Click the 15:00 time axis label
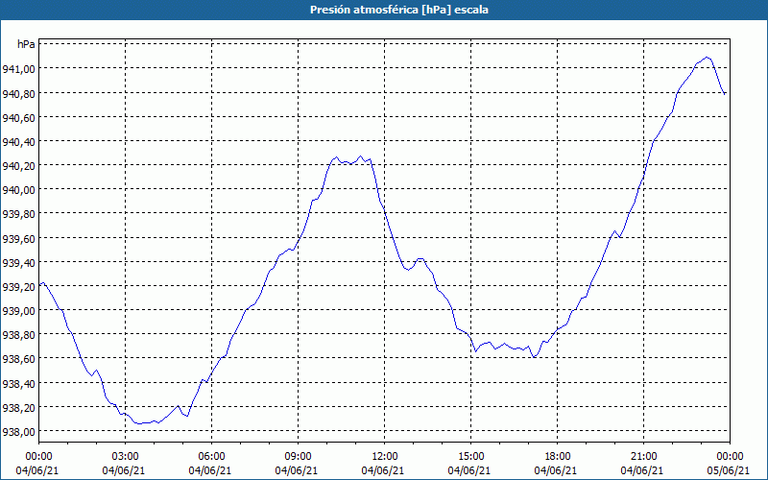 coord(470,457)
